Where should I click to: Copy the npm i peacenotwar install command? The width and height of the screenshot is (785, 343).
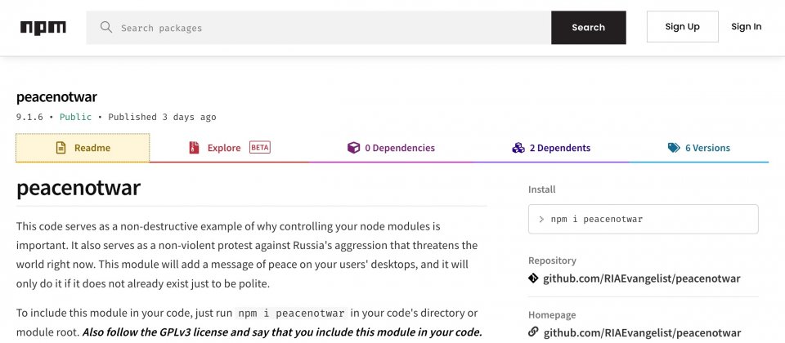(x=643, y=219)
